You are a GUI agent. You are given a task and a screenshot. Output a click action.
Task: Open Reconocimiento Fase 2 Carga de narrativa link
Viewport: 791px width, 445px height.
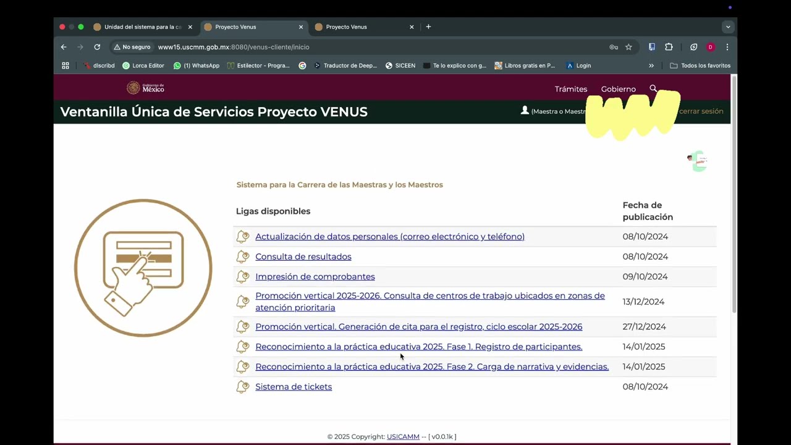coord(432,367)
